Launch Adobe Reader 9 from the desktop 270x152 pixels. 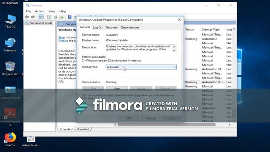[10, 117]
